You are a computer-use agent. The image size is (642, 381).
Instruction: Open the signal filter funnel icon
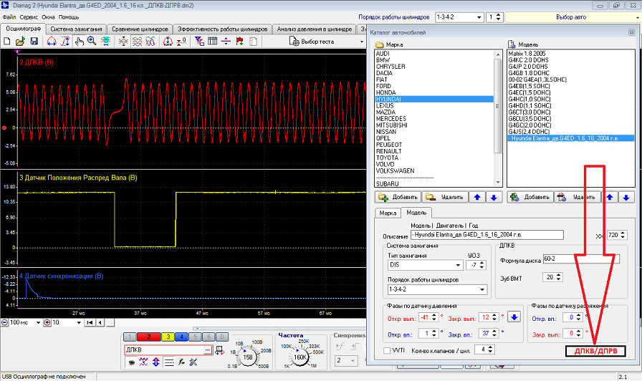click(x=199, y=42)
